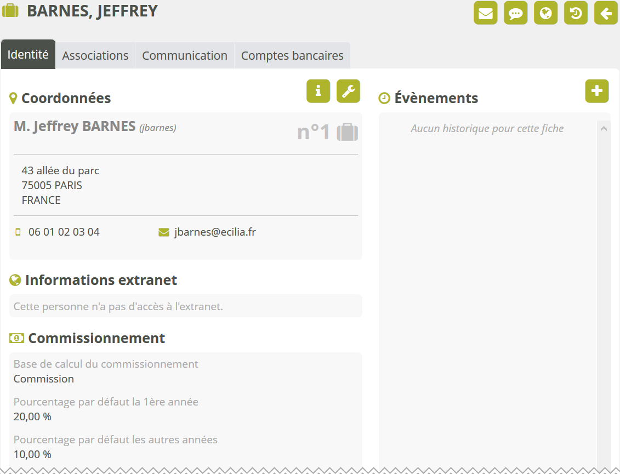620x474 pixels.
Task: Click the 43 allée du parc address
Action: pos(60,170)
